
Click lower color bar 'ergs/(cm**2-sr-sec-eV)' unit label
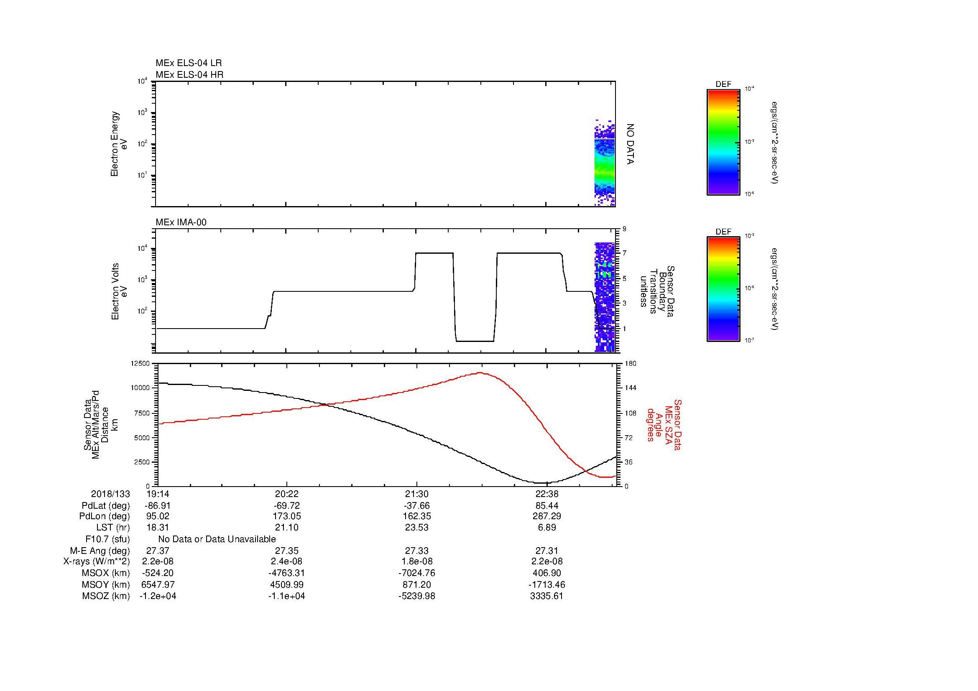click(x=775, y=290)
